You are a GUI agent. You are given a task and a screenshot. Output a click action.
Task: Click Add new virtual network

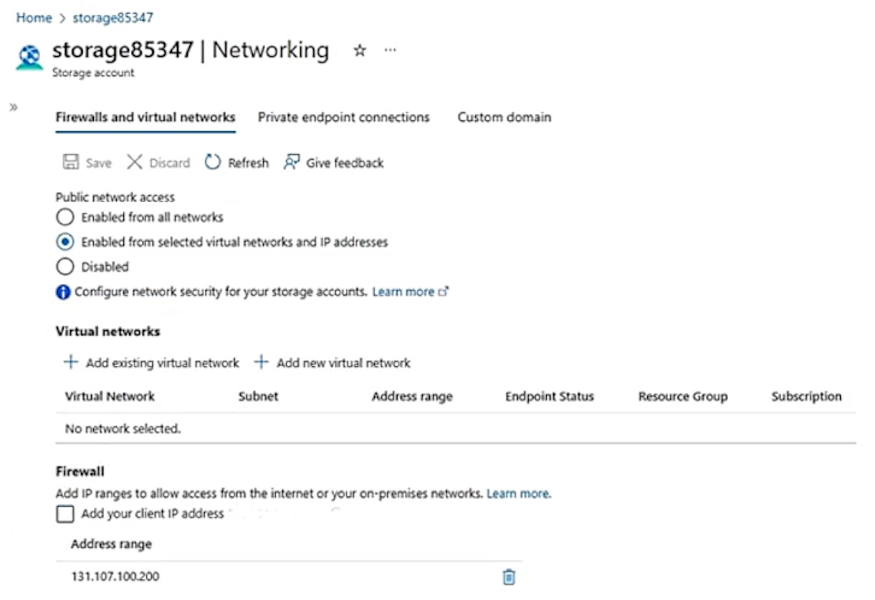coord(333,363)
